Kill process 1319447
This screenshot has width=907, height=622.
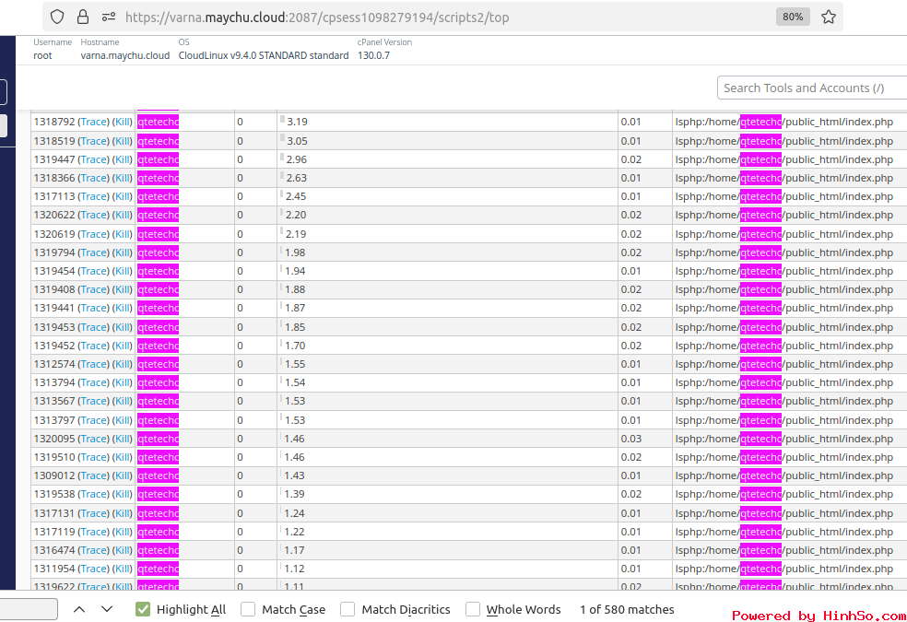(x=122, y=159)
